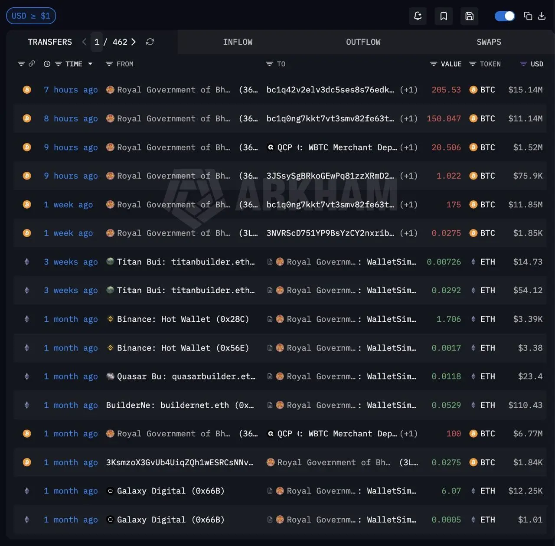The image size is (555, 546).
Task: Click the Ethereum chain icon in $3.39K row
Action: [27, 319]
